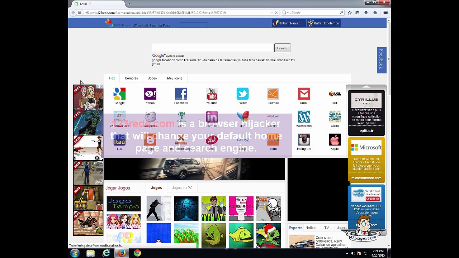Close the left ad column
The image size is (459, 258).
[x=101, y=86]
